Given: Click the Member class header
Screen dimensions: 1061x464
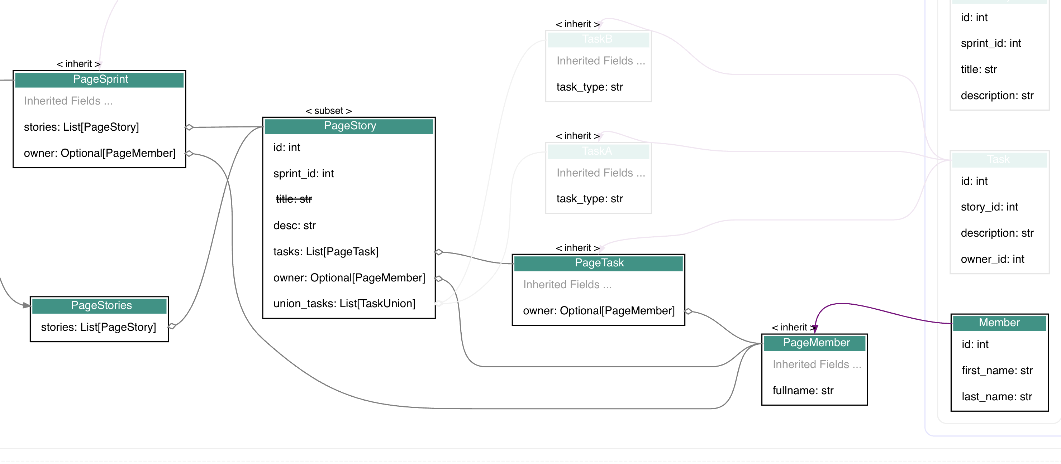Looking at the screenshot, I should 999,322.
